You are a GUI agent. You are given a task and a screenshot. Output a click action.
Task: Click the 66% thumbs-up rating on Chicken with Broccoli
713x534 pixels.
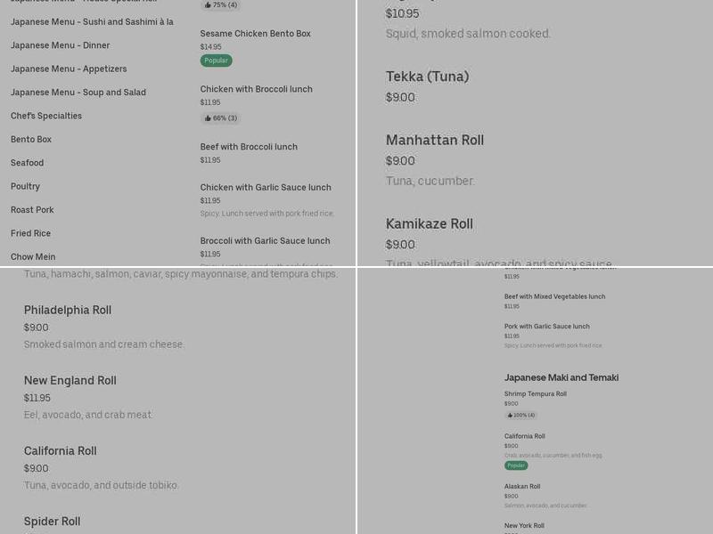point(219,117)
